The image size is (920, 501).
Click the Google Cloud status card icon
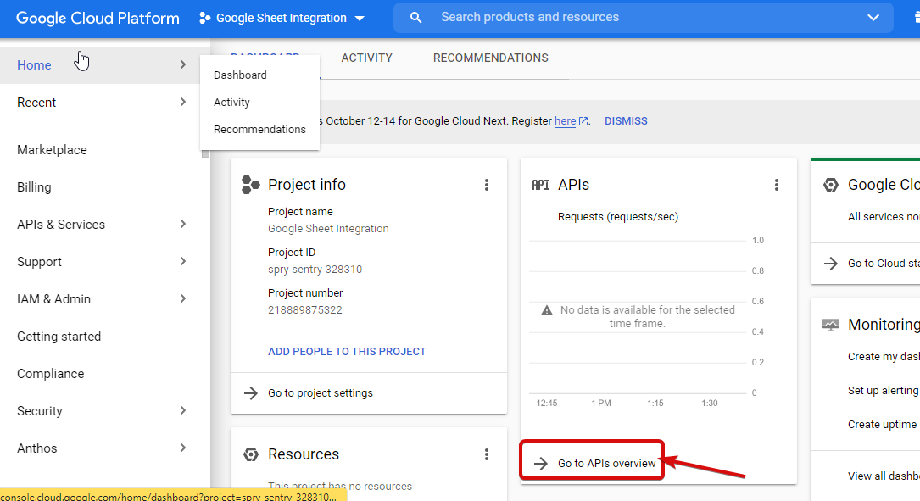coord(830,185)
